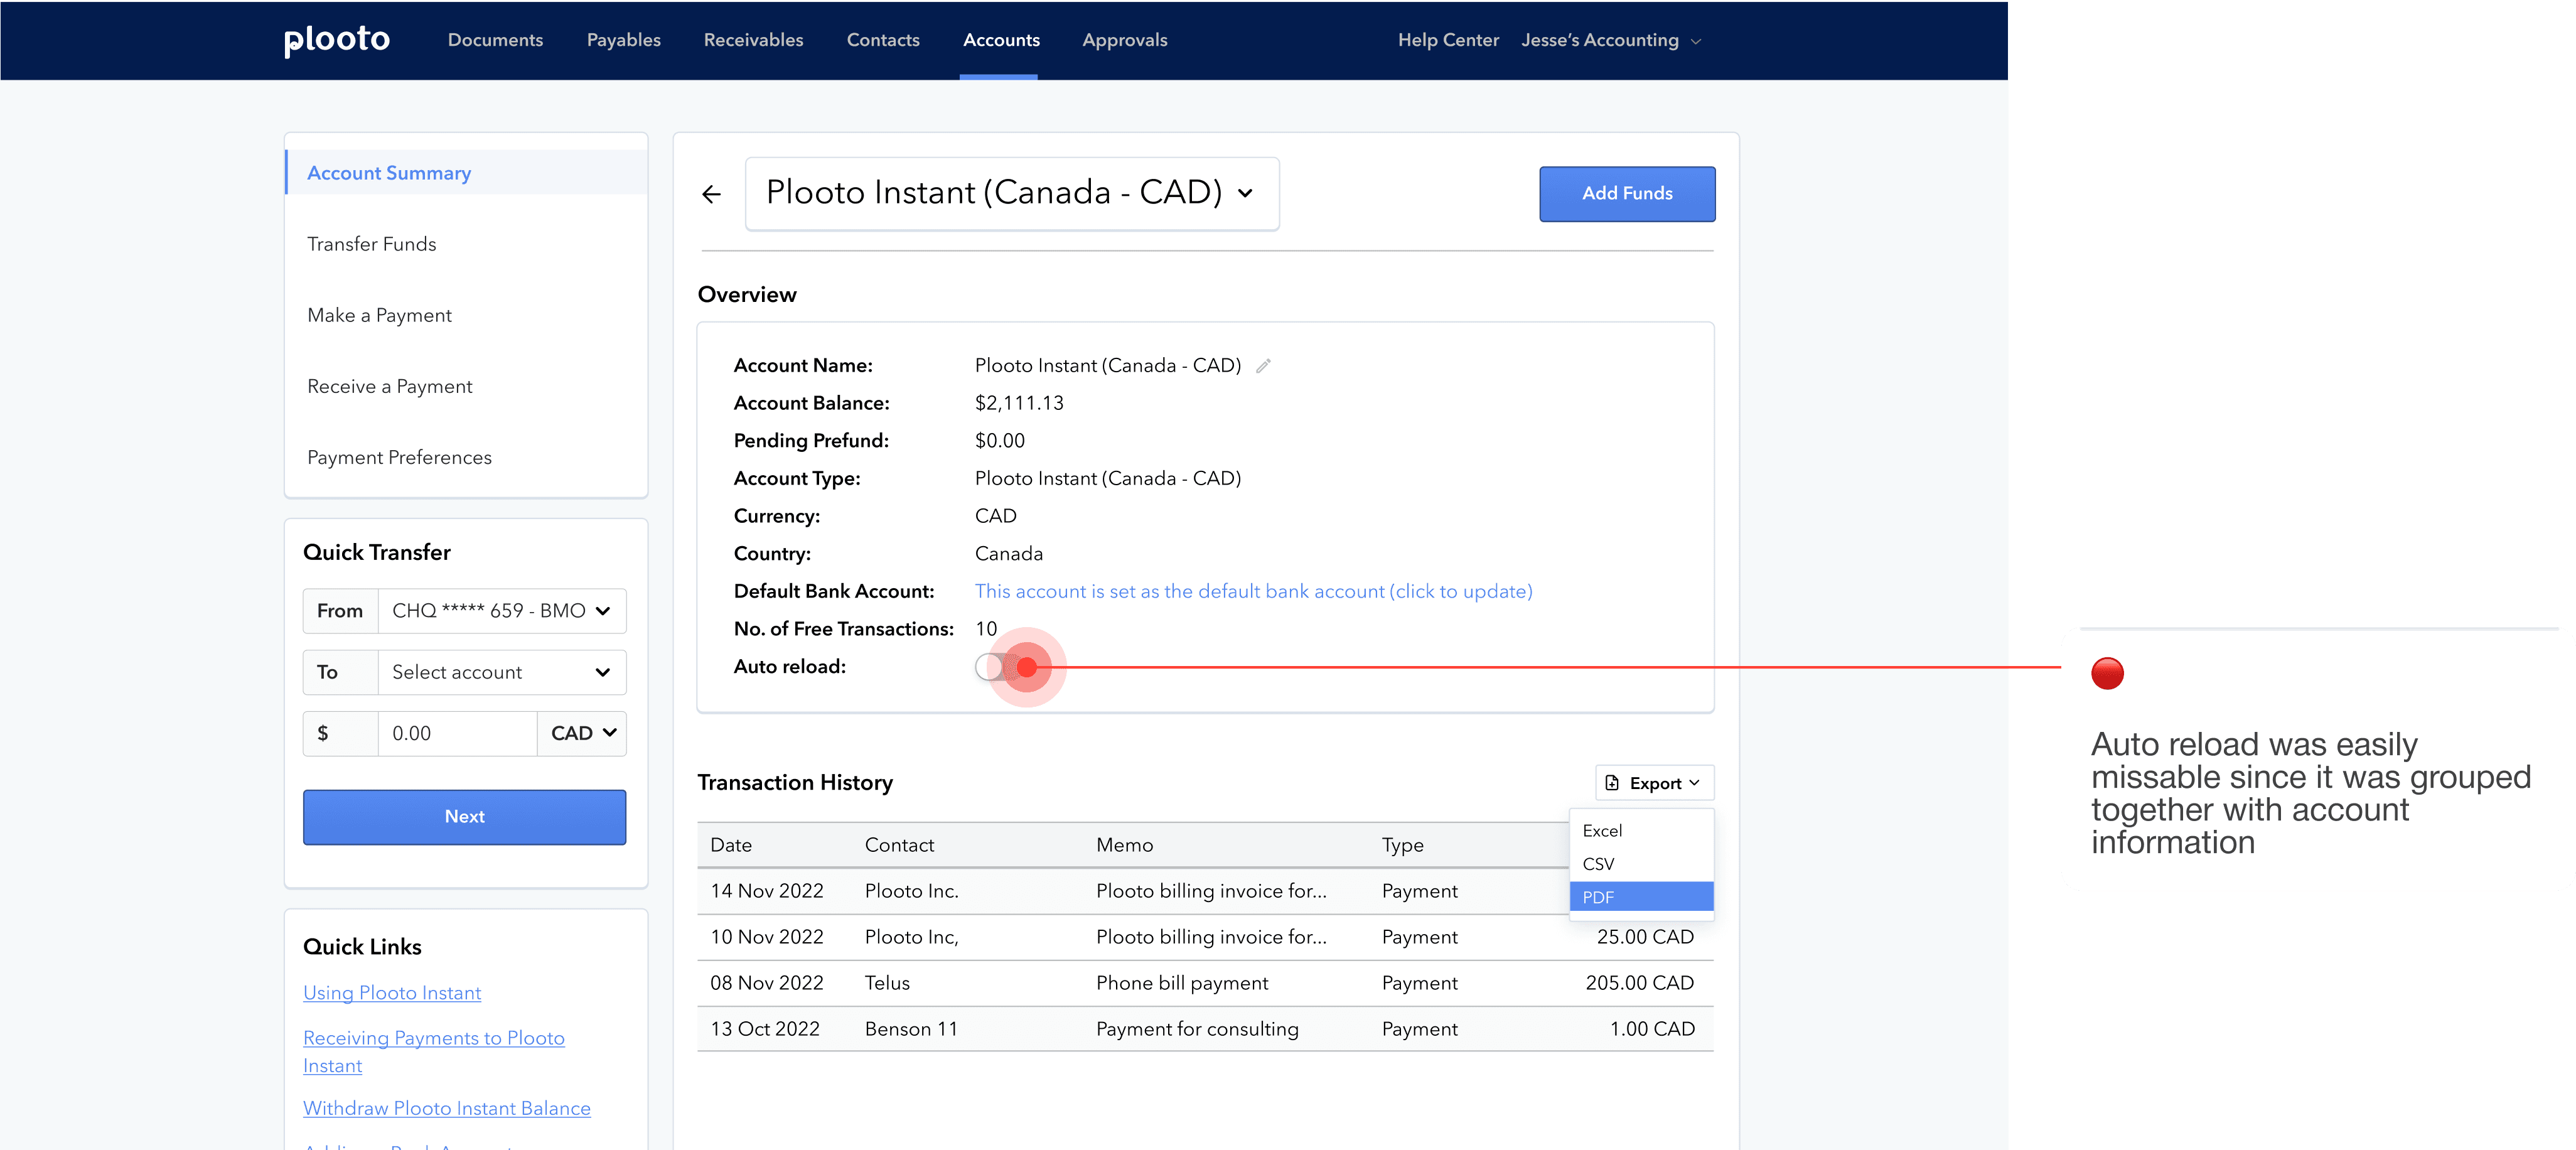
Task: Open Using Plooto Instant link
Action: pyautogui.click(x=392, y=993)
